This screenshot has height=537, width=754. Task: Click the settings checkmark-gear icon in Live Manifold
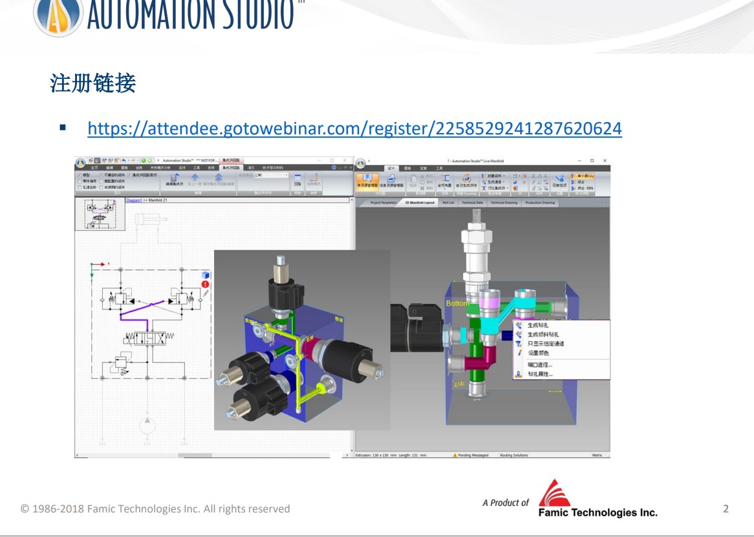pyautogui.click(x=559, y=178)
